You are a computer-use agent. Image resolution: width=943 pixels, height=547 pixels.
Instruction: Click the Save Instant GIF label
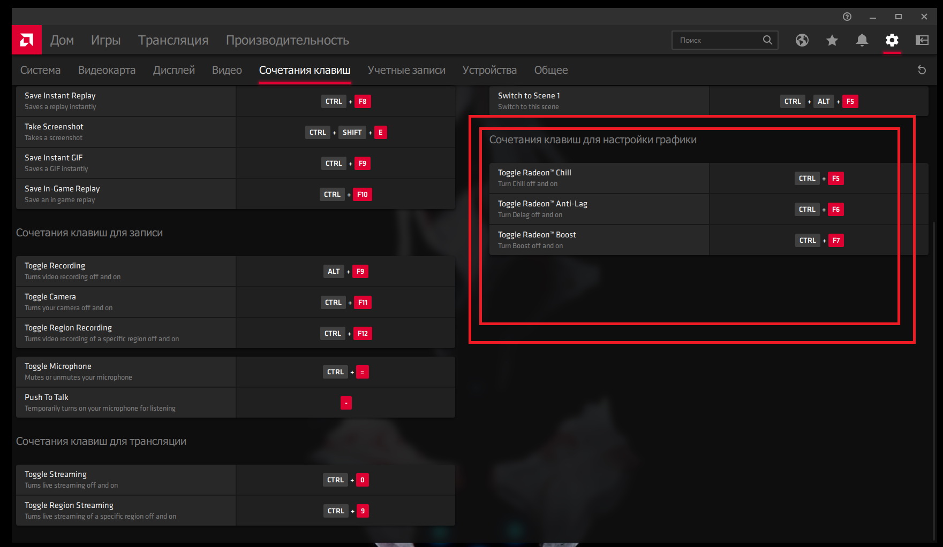click(54, 158)
